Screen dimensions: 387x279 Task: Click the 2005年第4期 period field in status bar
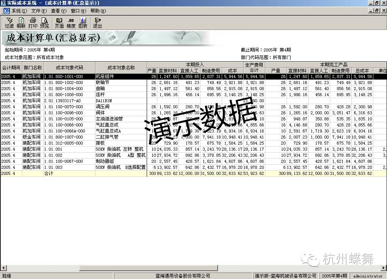[334, 276]
